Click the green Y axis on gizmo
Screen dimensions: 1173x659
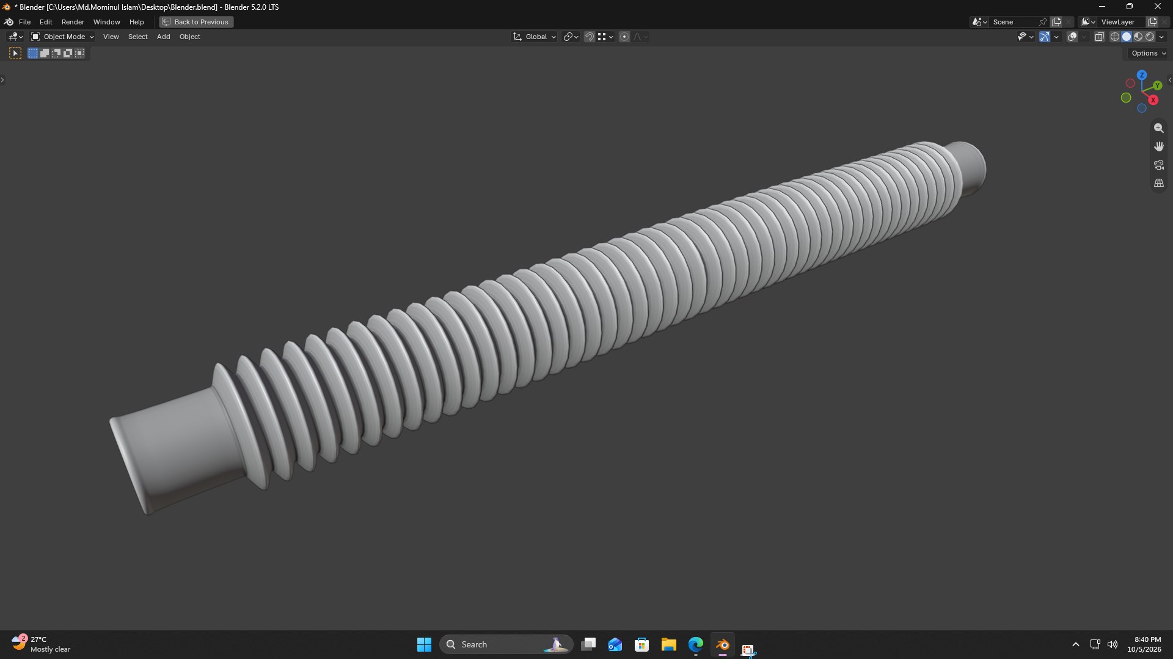tap(1157, 85)
